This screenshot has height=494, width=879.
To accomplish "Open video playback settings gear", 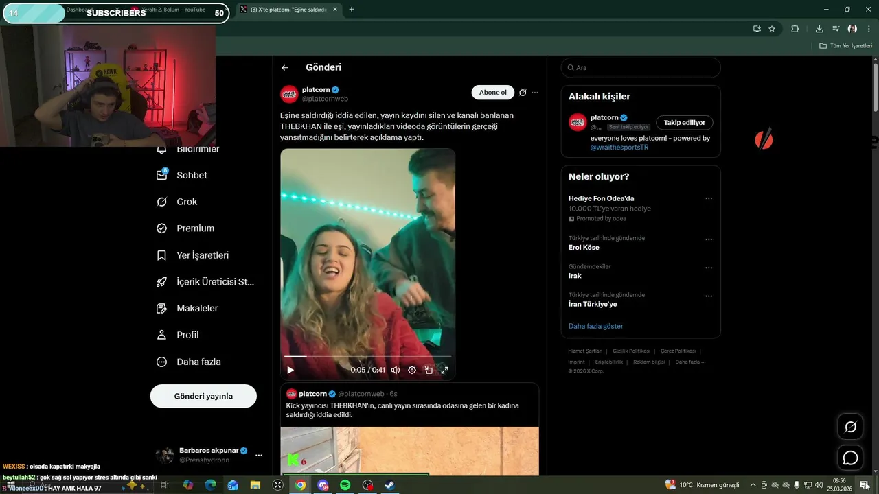I will click(412, 370).
